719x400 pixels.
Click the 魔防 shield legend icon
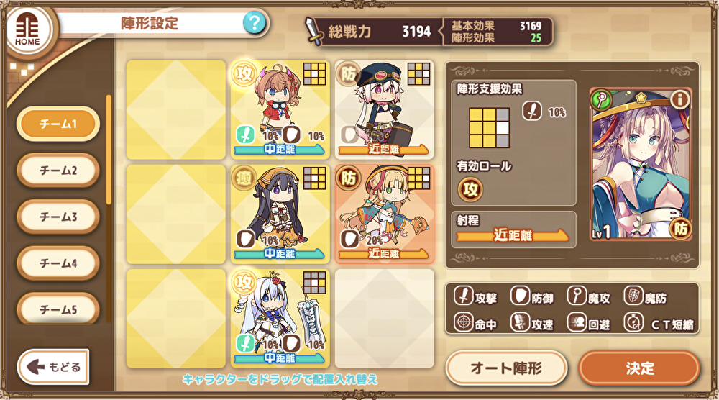[x=633, y=296]
